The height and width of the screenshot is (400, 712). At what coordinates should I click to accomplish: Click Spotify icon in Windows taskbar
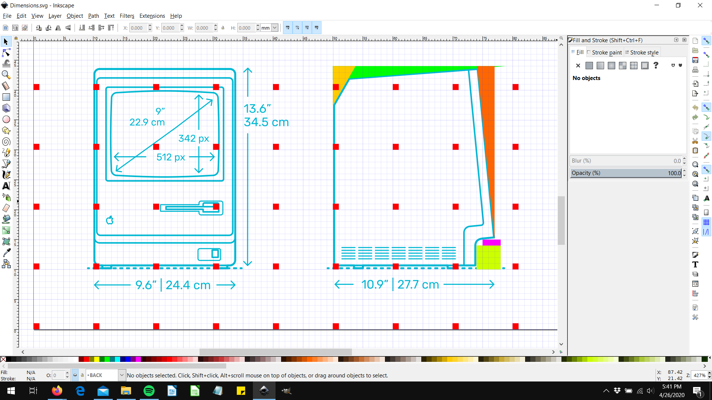(x=149, y=391)
